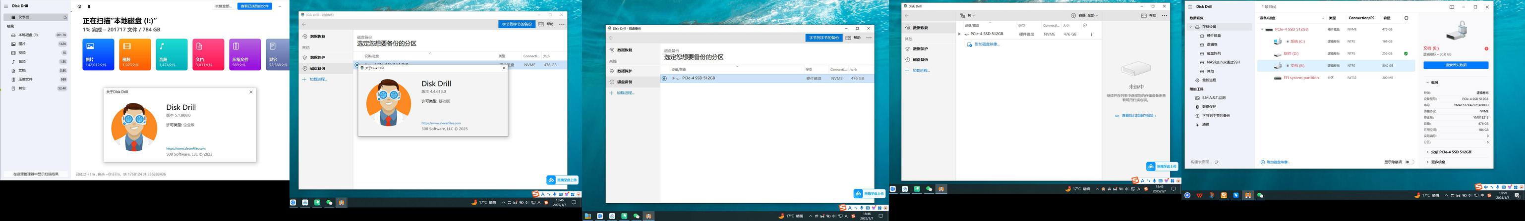
Task: Open the hamburger menu beside Disk Drill title
Action: [x=6, y=6]
